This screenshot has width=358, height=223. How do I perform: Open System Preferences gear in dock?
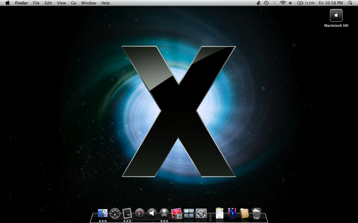[x=201, y=213]
